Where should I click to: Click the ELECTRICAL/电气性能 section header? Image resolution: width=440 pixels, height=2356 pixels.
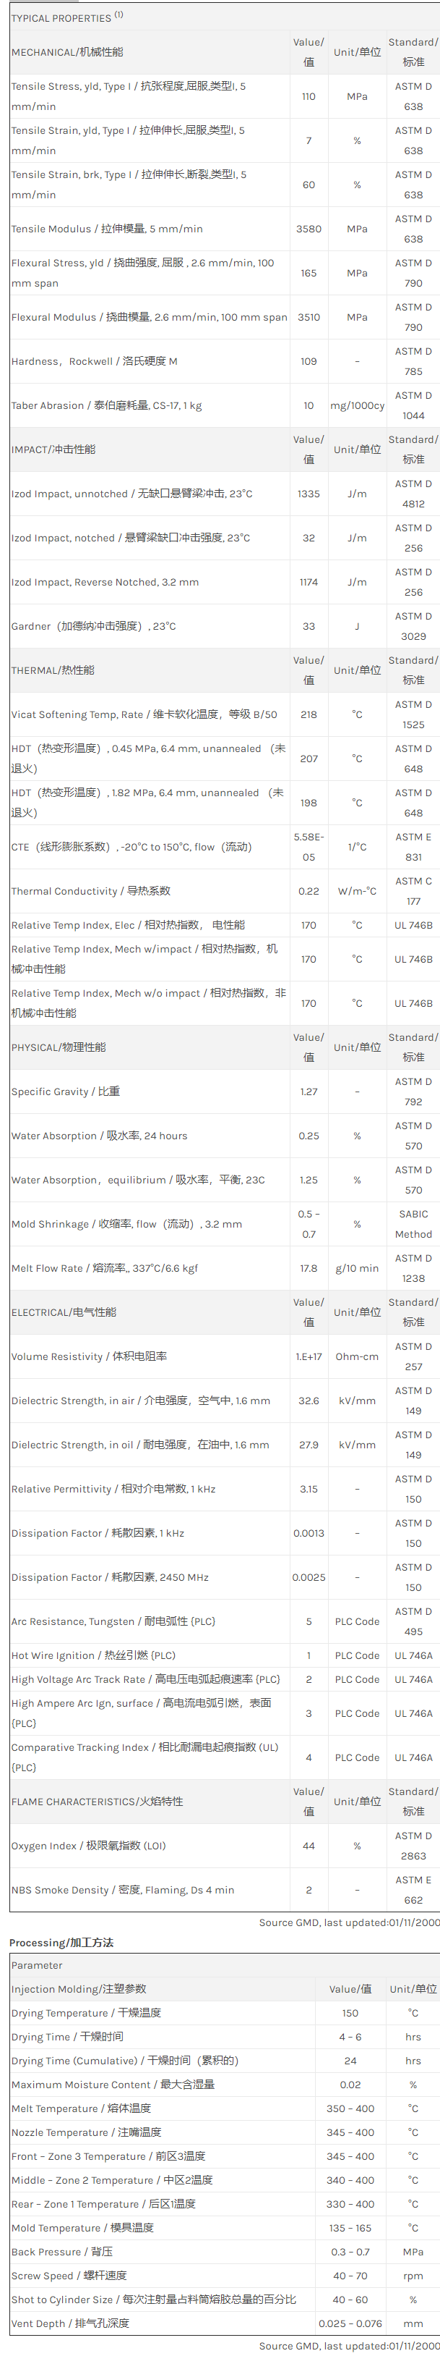pyautogui.click(x=64, y=1312)
